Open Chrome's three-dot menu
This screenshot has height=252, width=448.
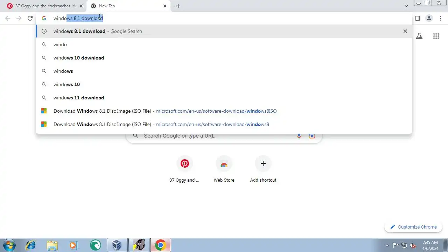tap(440, 18)
